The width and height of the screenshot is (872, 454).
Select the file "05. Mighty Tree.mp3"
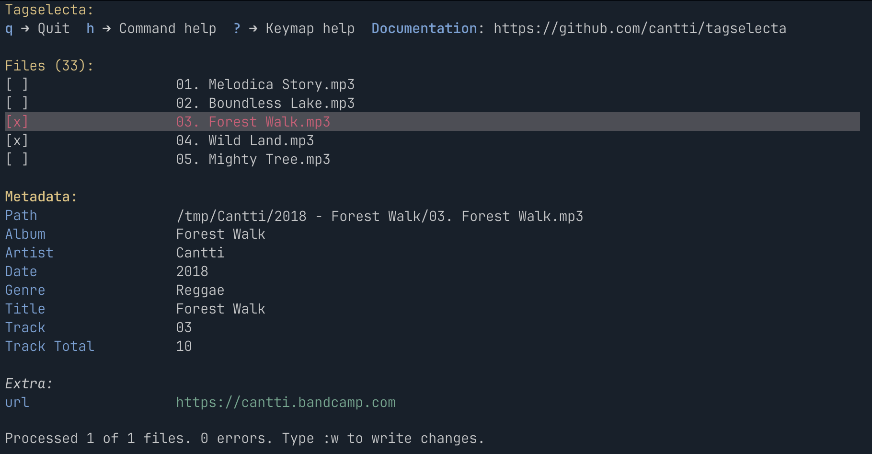click(252, 159)
